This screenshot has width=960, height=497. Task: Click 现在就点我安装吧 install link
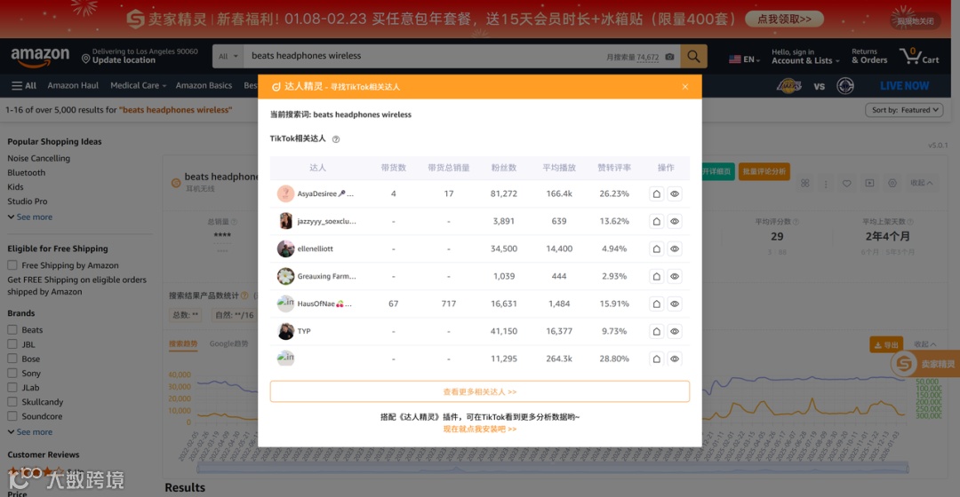click(x=479, y=430)
